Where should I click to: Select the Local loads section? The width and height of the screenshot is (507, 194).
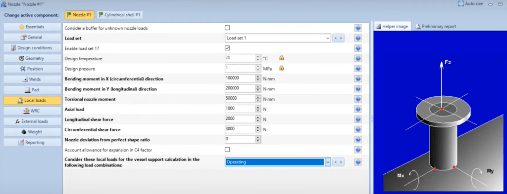pyautogui.click(x=32, y=101)
